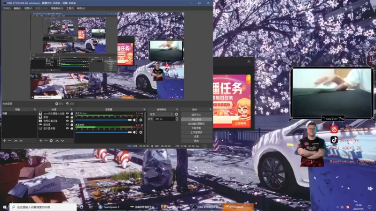The image size is (376, 211).
Task: Open transition properties gear beside 渐变
Action: pyautogui.click(x=177, y=114)
